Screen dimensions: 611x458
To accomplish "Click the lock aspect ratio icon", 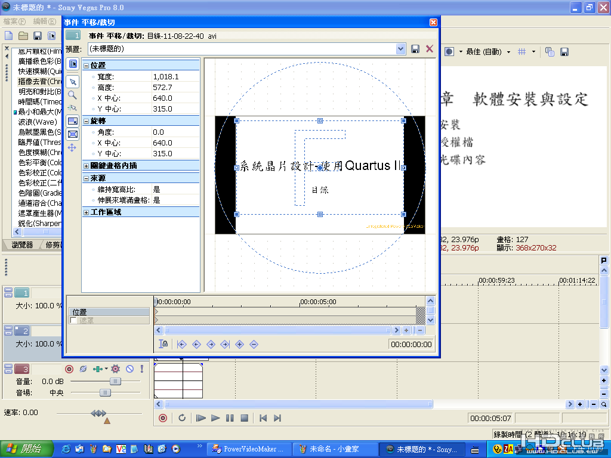I will point(72,120).
